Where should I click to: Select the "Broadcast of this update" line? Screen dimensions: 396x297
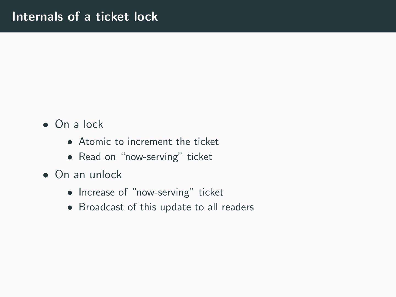[x=166, y=207]
